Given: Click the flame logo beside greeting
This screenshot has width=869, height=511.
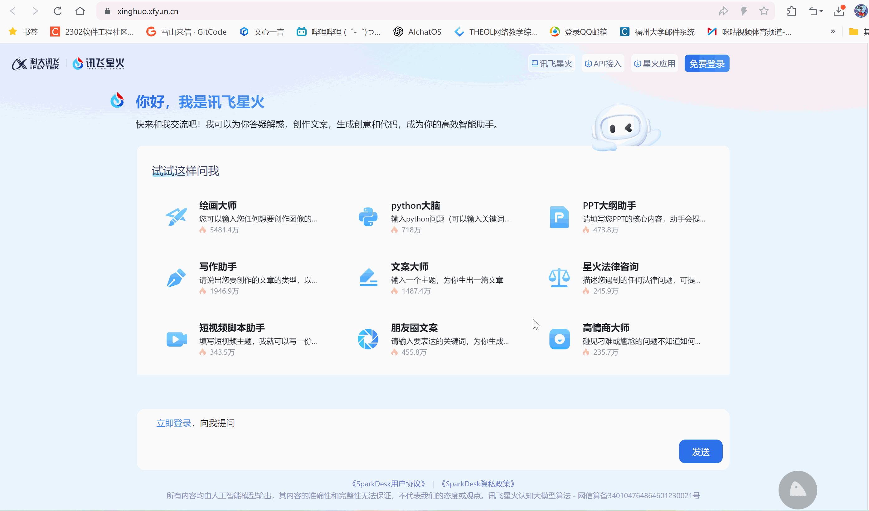Looking at the screenshot, I should point(117,100).
